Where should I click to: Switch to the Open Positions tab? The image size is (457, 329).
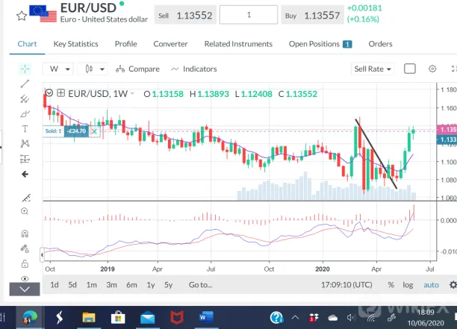(x=320, y=44)
